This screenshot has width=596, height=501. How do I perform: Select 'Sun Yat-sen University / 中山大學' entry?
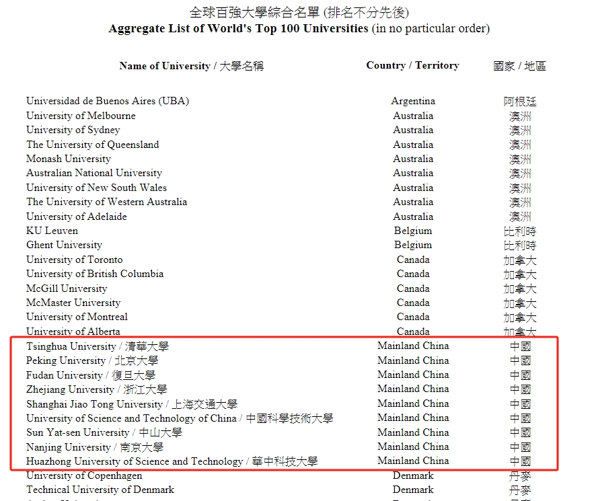point(104,432)
